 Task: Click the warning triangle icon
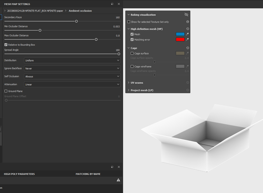point(118,180)
